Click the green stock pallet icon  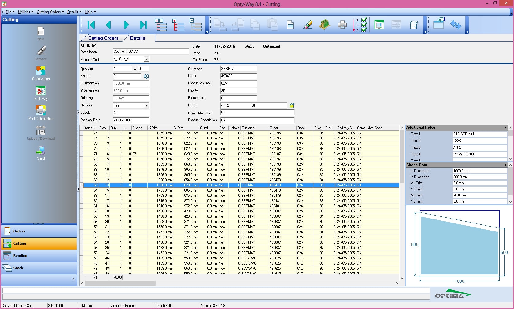coord(325,25)
